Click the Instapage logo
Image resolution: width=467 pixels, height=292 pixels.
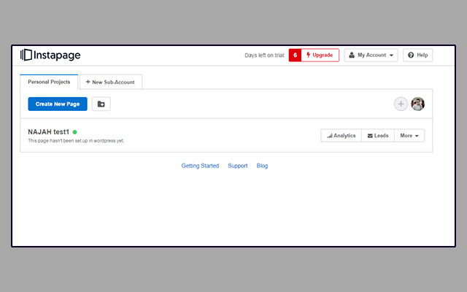click(x=50, y=55)
